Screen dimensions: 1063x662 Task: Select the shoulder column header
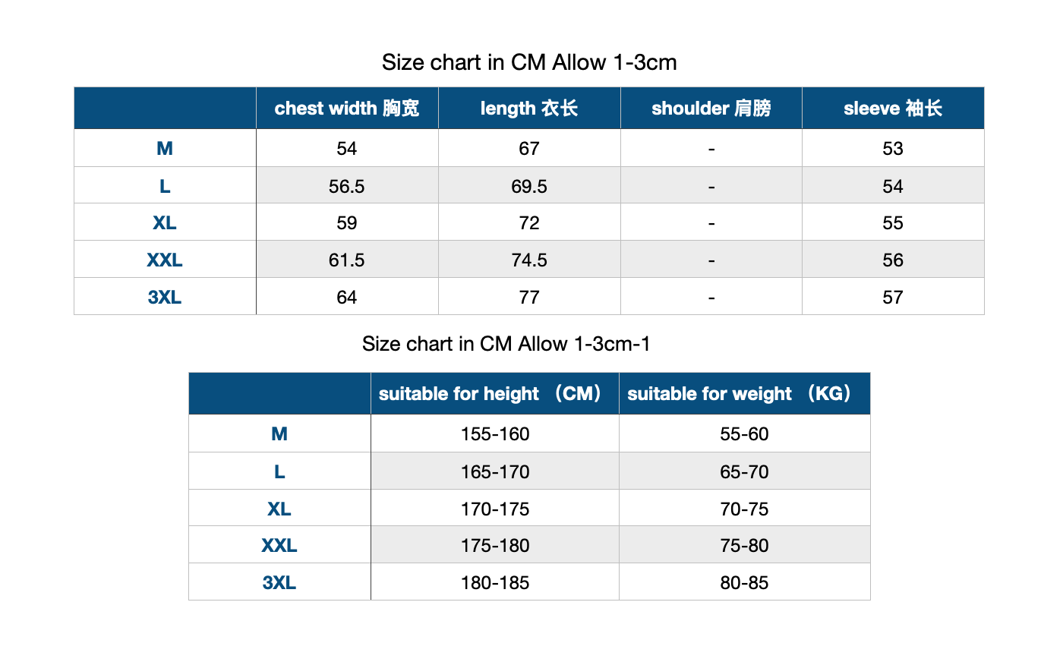(x=711, y=108)
